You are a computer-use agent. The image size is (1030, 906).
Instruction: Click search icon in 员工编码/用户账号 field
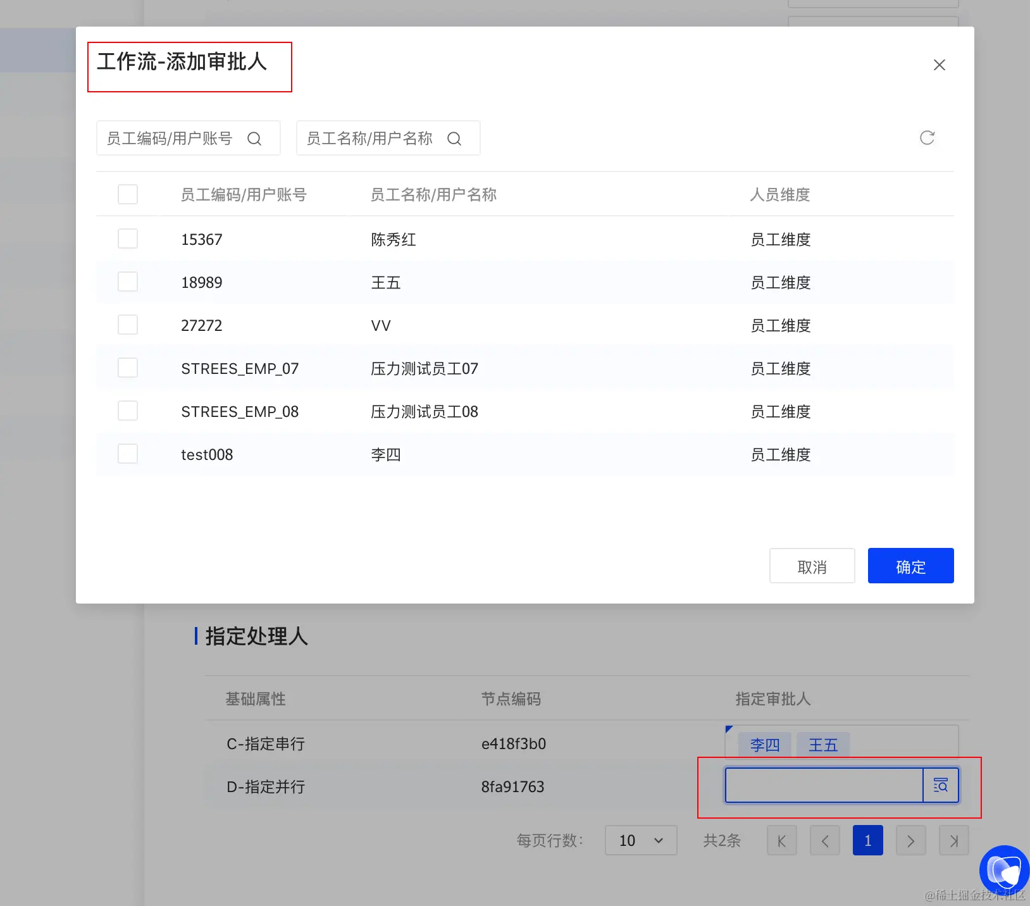[254, 139]
